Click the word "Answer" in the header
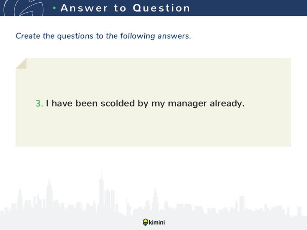This screenshot has width=307, height=230. click(x=84, y=8)
